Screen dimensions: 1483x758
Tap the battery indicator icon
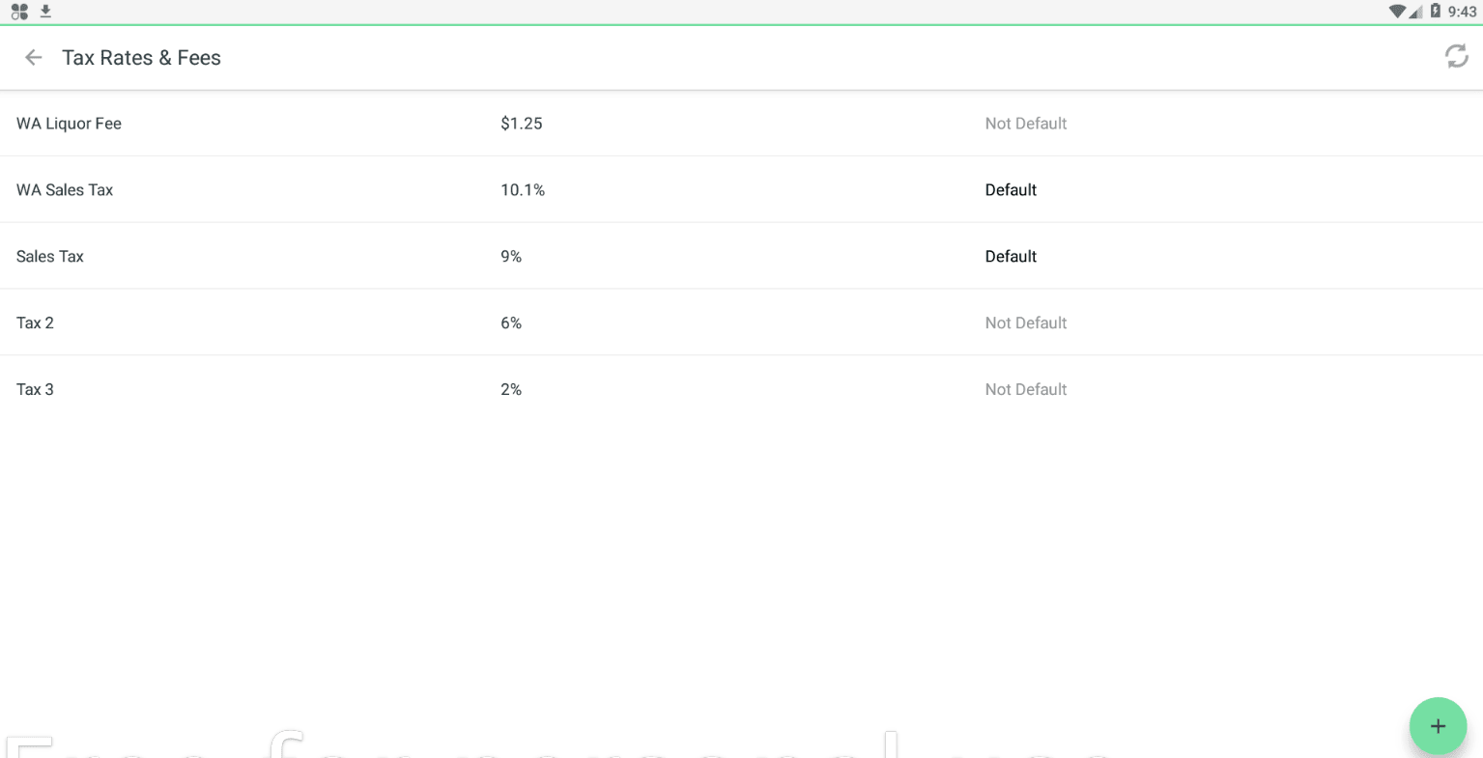coord(1436,12)
